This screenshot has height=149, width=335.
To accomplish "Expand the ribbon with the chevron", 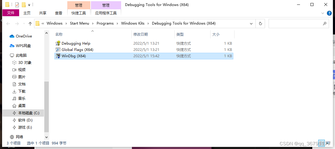I will point(323,13).
